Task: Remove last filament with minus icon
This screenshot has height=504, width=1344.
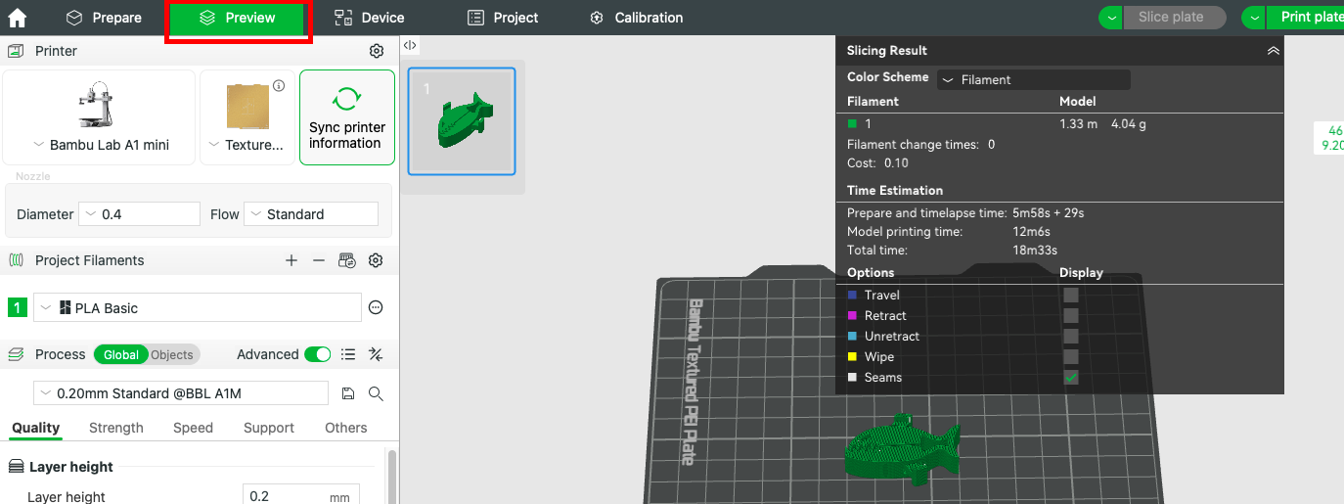Action: 318,260
